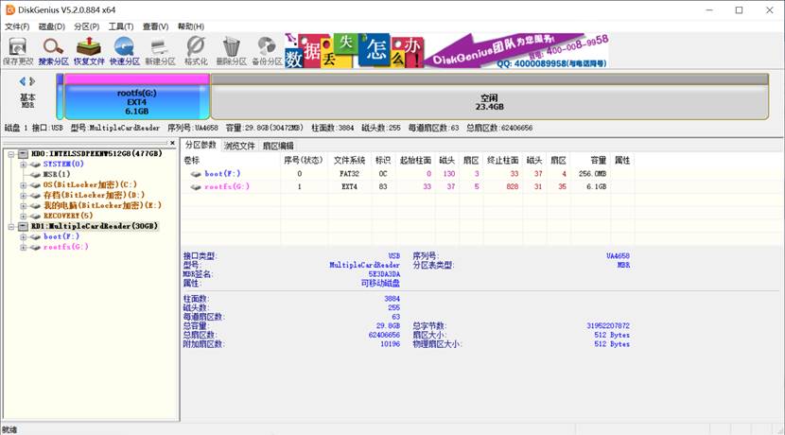Click the Attribute (属性) column header
The width and height of the screenshot is (785, 435).
tap(622, 160)
